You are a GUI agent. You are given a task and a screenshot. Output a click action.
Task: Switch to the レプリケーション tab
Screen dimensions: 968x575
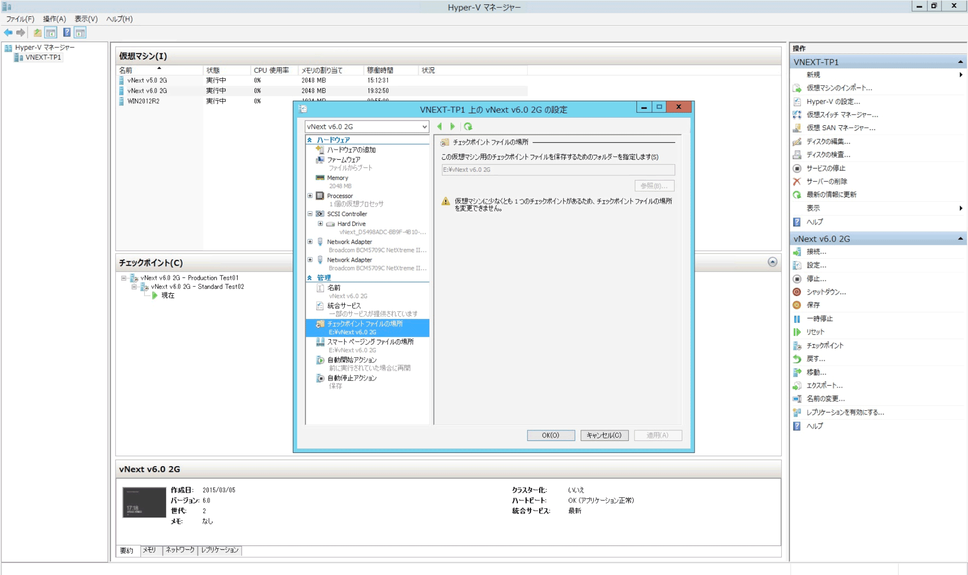pyautogui.click(x=220, y=550)
